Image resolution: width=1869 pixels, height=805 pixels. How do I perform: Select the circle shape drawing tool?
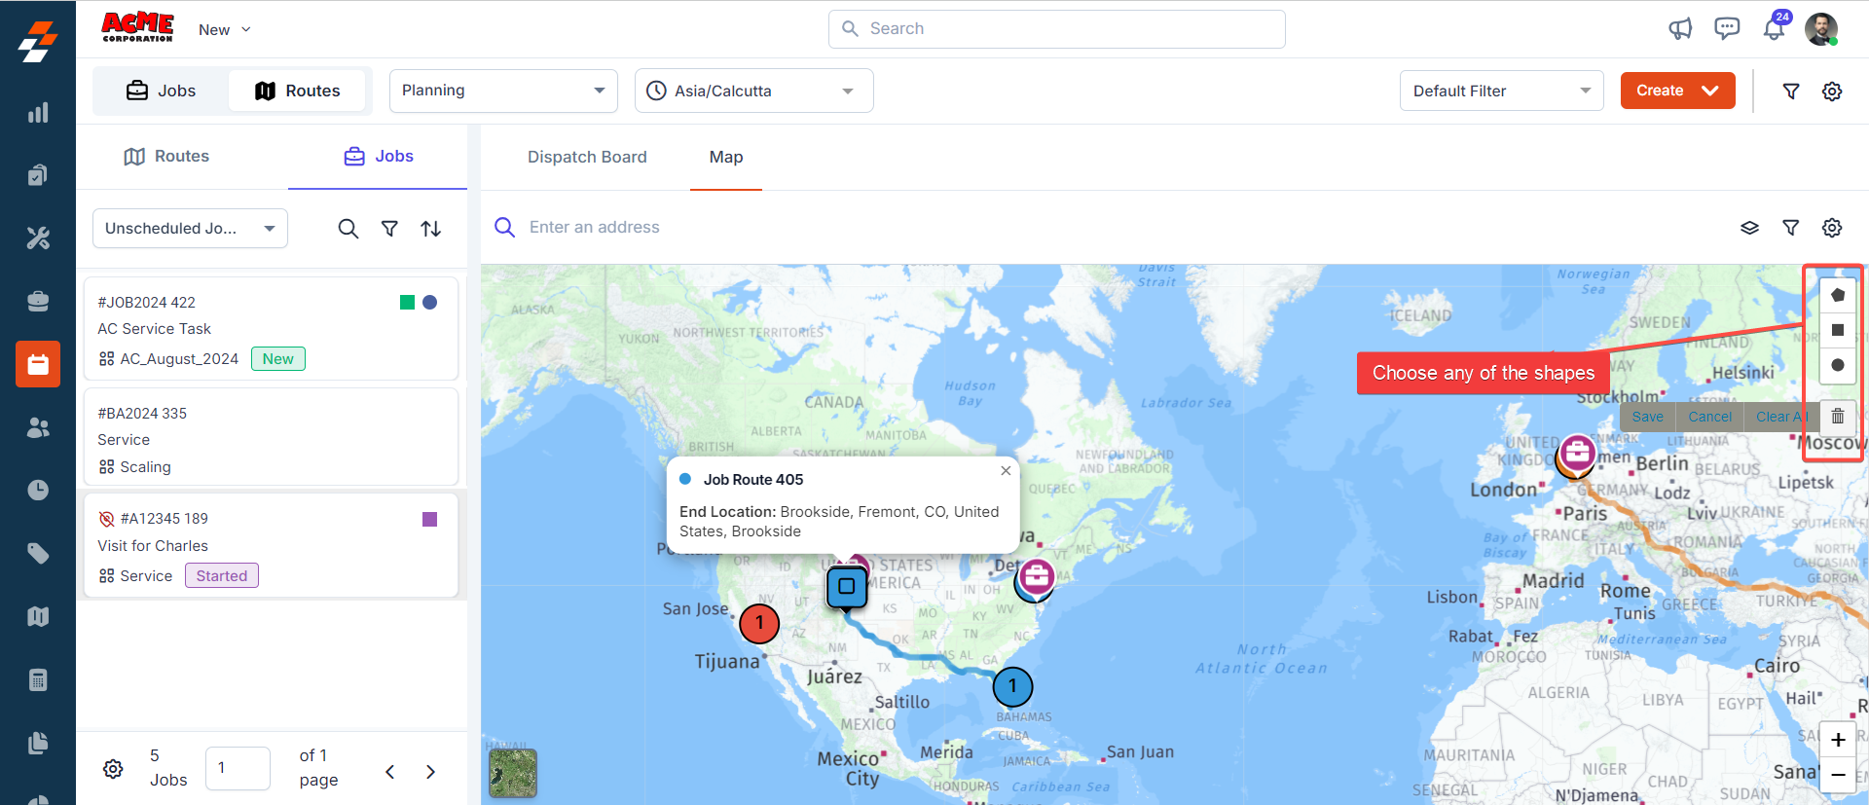[x=1837, y=365]
